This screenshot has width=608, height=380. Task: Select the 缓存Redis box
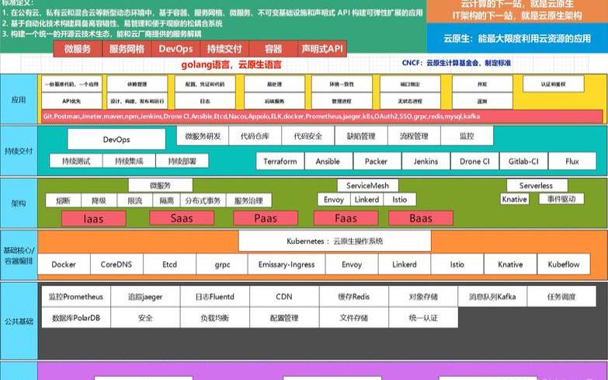[353, 297]
